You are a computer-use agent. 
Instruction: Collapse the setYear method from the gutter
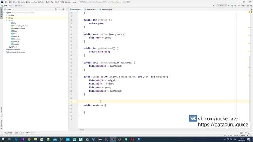(x=77, y=34)
